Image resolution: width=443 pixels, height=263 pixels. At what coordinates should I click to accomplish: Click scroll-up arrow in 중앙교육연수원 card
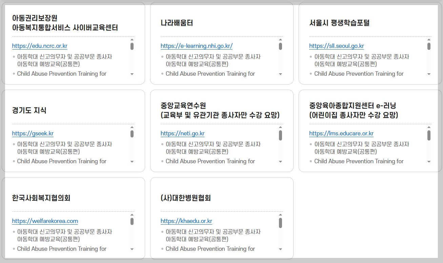coord(280,127)
